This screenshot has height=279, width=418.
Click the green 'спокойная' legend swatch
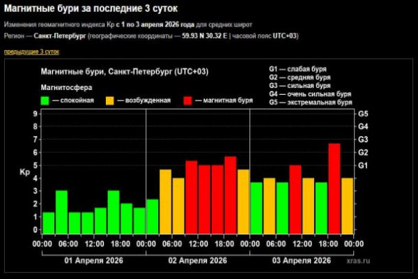point(45,100)
